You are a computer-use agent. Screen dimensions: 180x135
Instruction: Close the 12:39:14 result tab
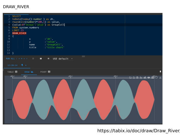click(26, 65)
